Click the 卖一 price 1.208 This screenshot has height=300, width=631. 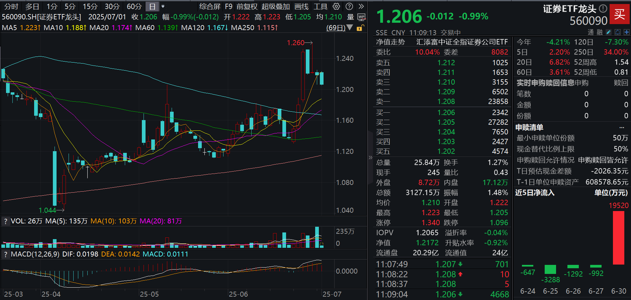pyautogui.click(x=446, y=102)
